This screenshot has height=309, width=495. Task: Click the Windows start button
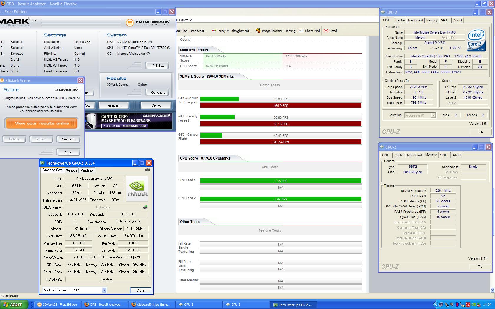click(14, 305)
